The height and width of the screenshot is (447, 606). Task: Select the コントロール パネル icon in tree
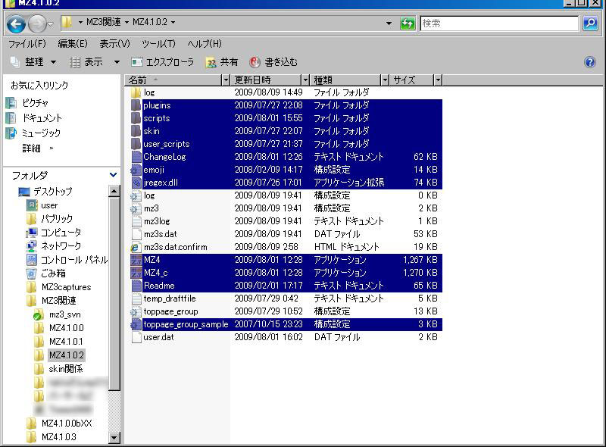(x=31, y=260)
